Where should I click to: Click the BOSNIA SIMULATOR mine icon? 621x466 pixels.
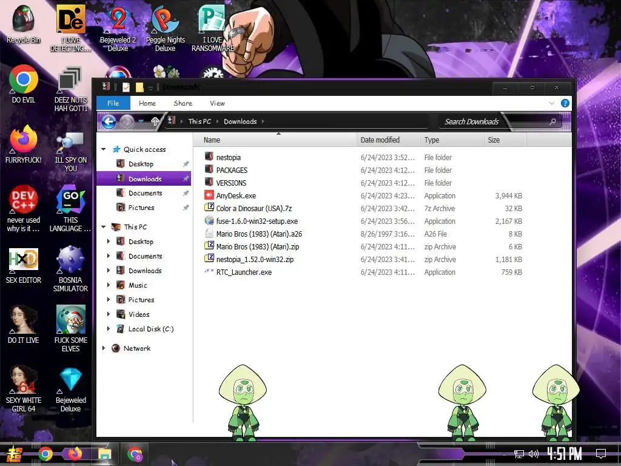tap(70, 269)
